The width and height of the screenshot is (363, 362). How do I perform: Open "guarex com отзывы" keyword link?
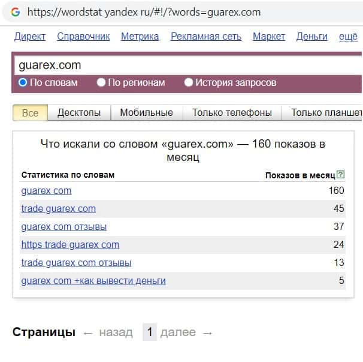click(x=64, y=227)
